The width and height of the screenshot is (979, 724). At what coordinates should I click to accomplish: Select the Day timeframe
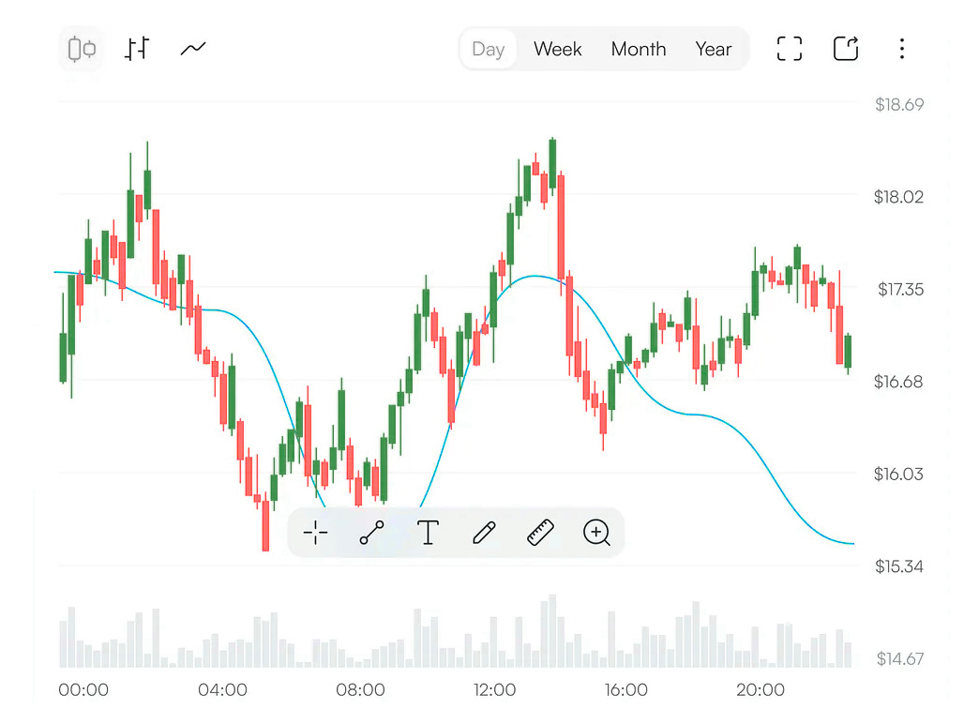click(489, 49)
